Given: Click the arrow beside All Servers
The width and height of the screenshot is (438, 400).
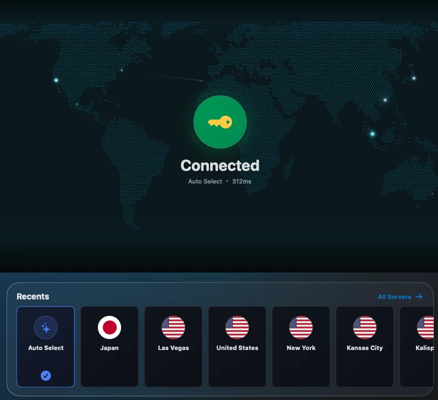Looking at the screenshot, I should click(x=419, y=297).
